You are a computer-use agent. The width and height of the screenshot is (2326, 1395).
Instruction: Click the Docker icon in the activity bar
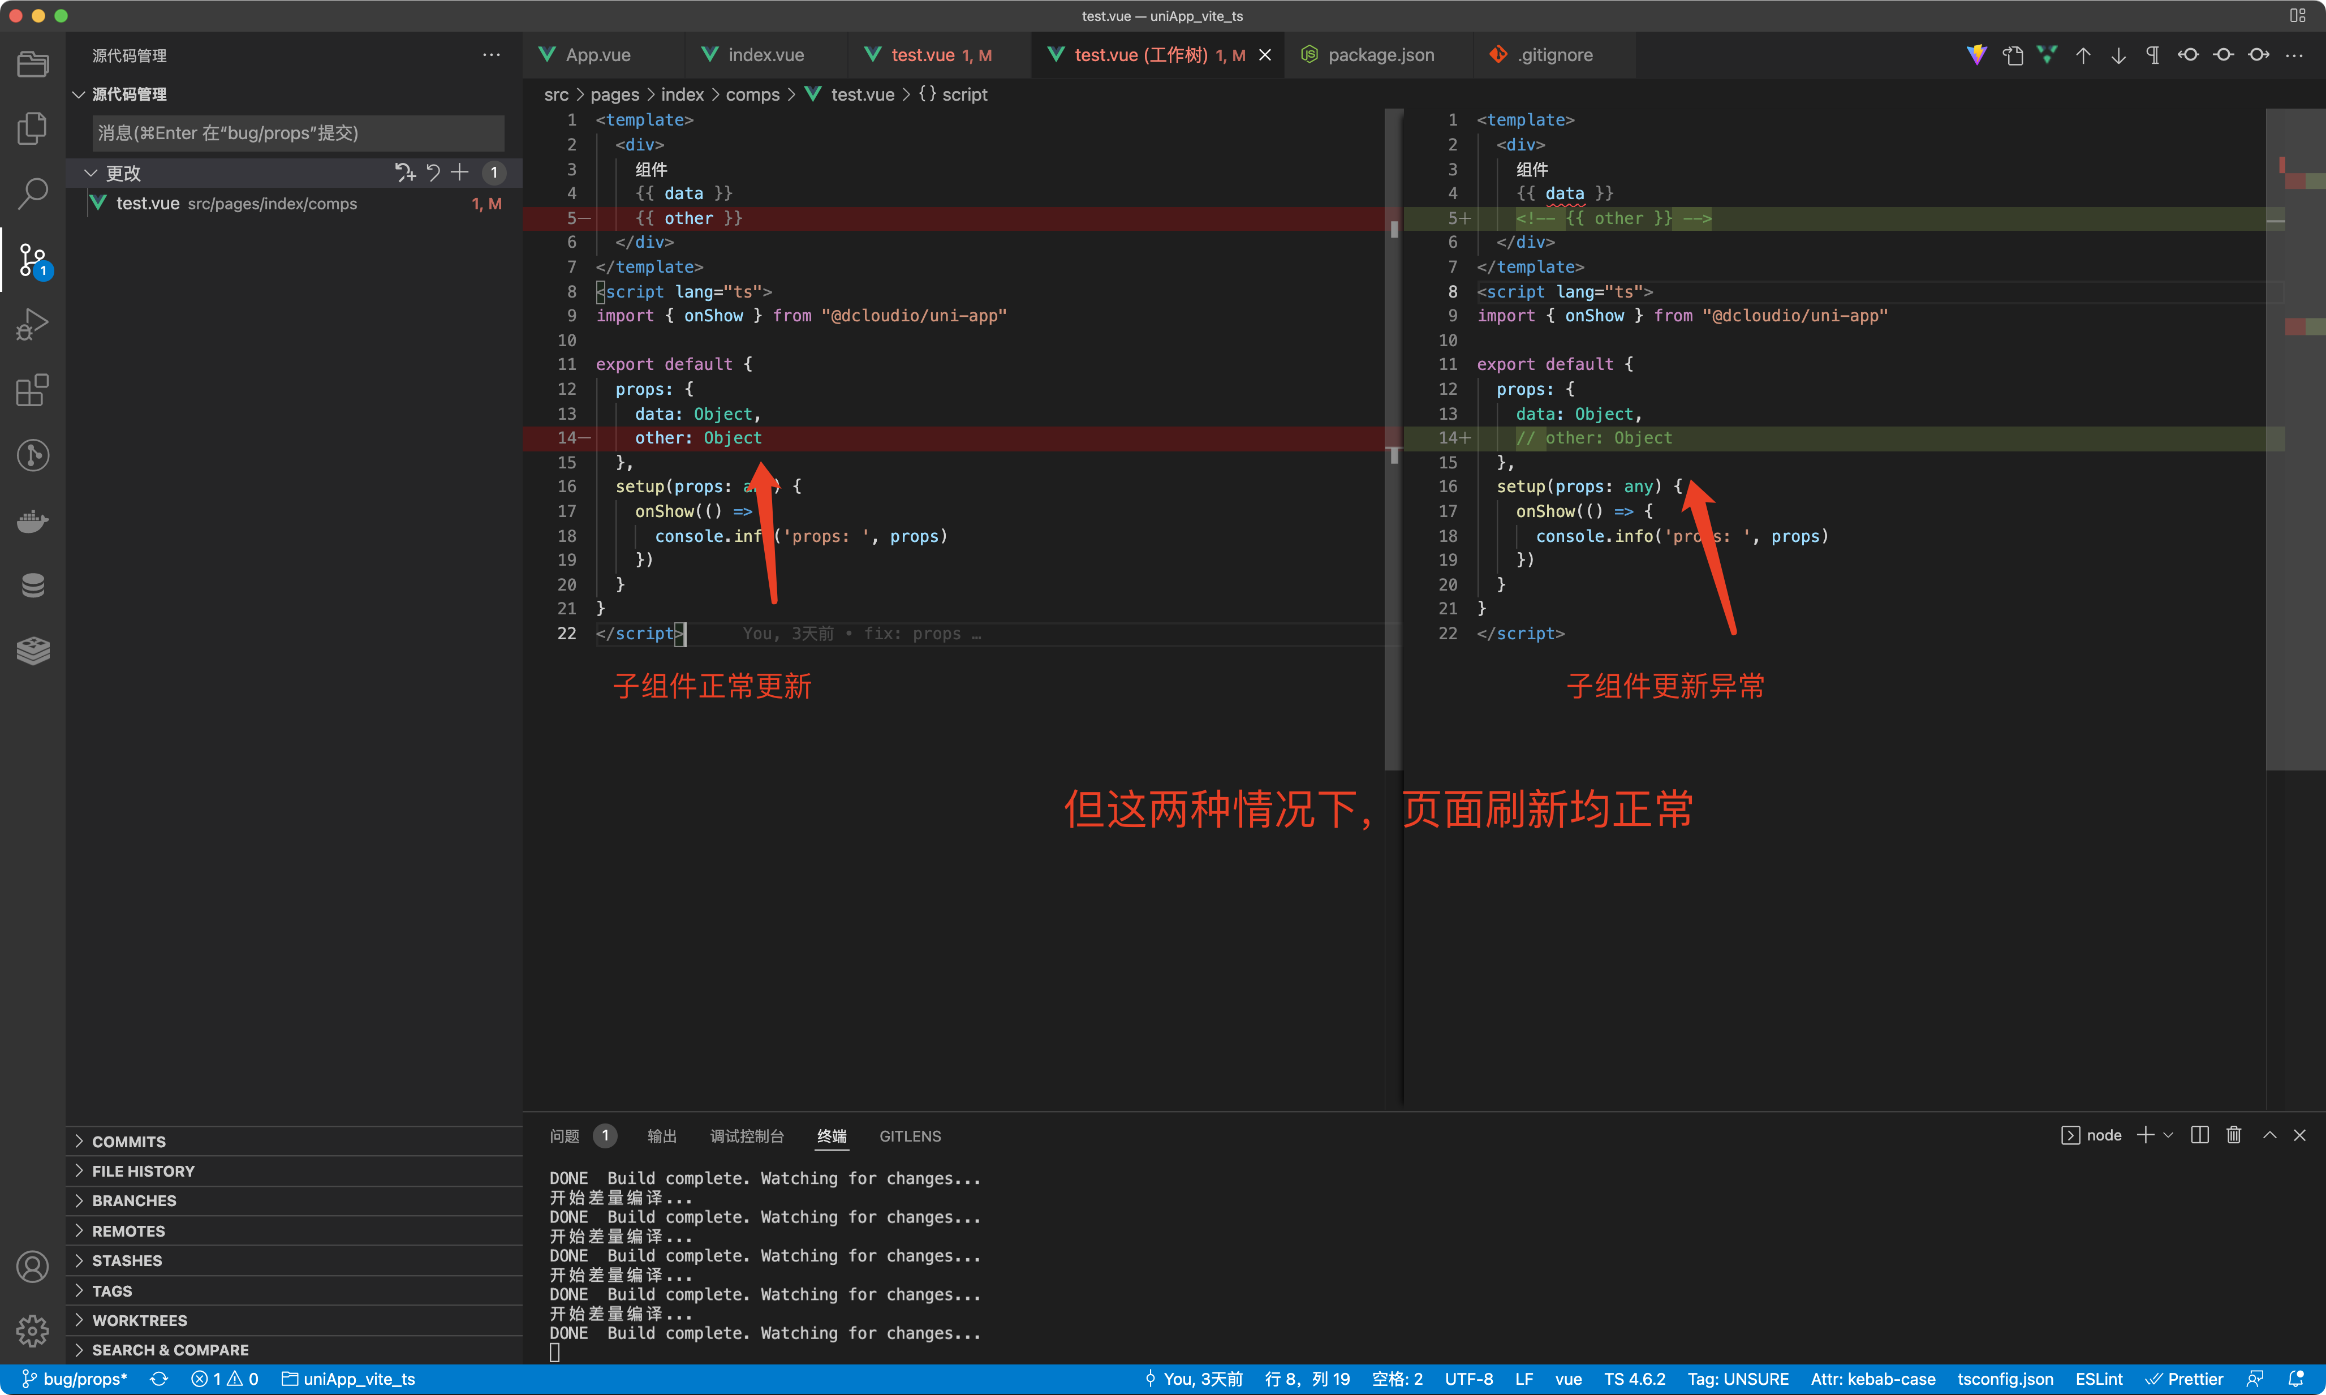coord(33,521)
